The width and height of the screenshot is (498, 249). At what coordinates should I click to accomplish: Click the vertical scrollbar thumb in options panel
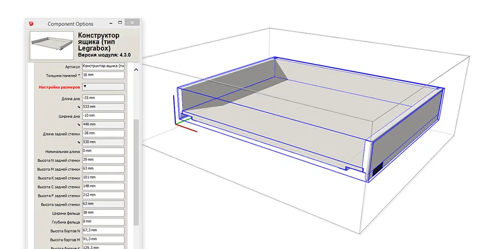pos(137,172)
